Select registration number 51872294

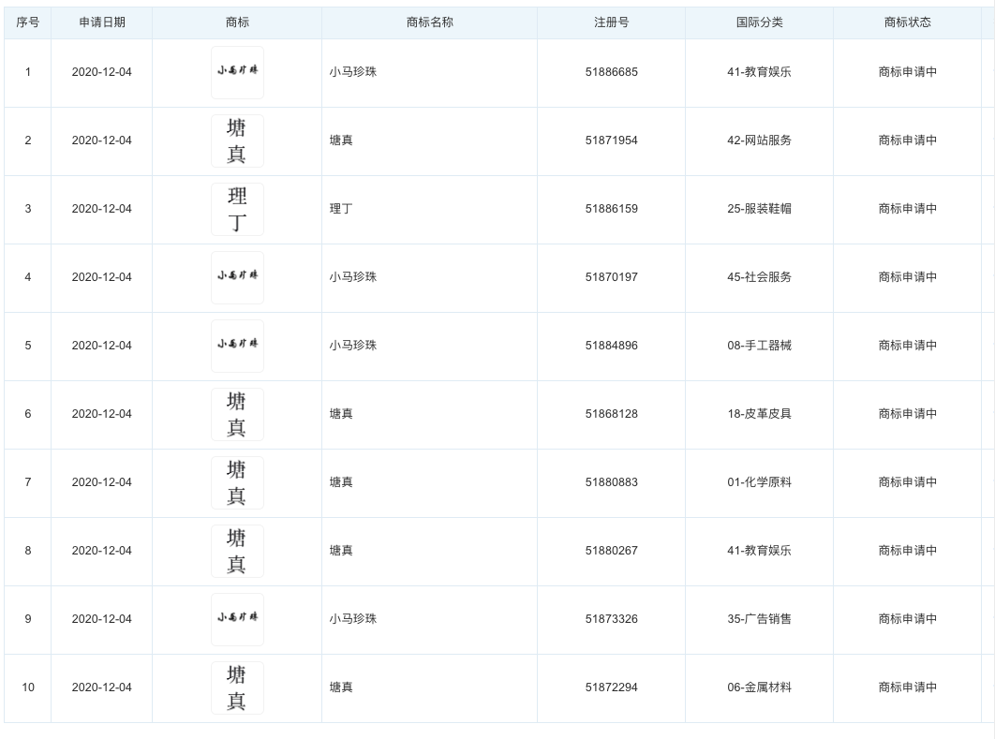(x=611, y=687)
